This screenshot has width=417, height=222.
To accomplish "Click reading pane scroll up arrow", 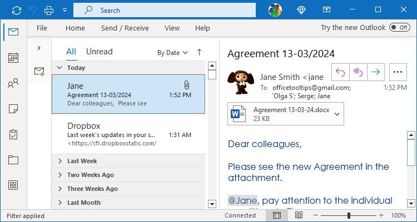I will coord(411,135).
